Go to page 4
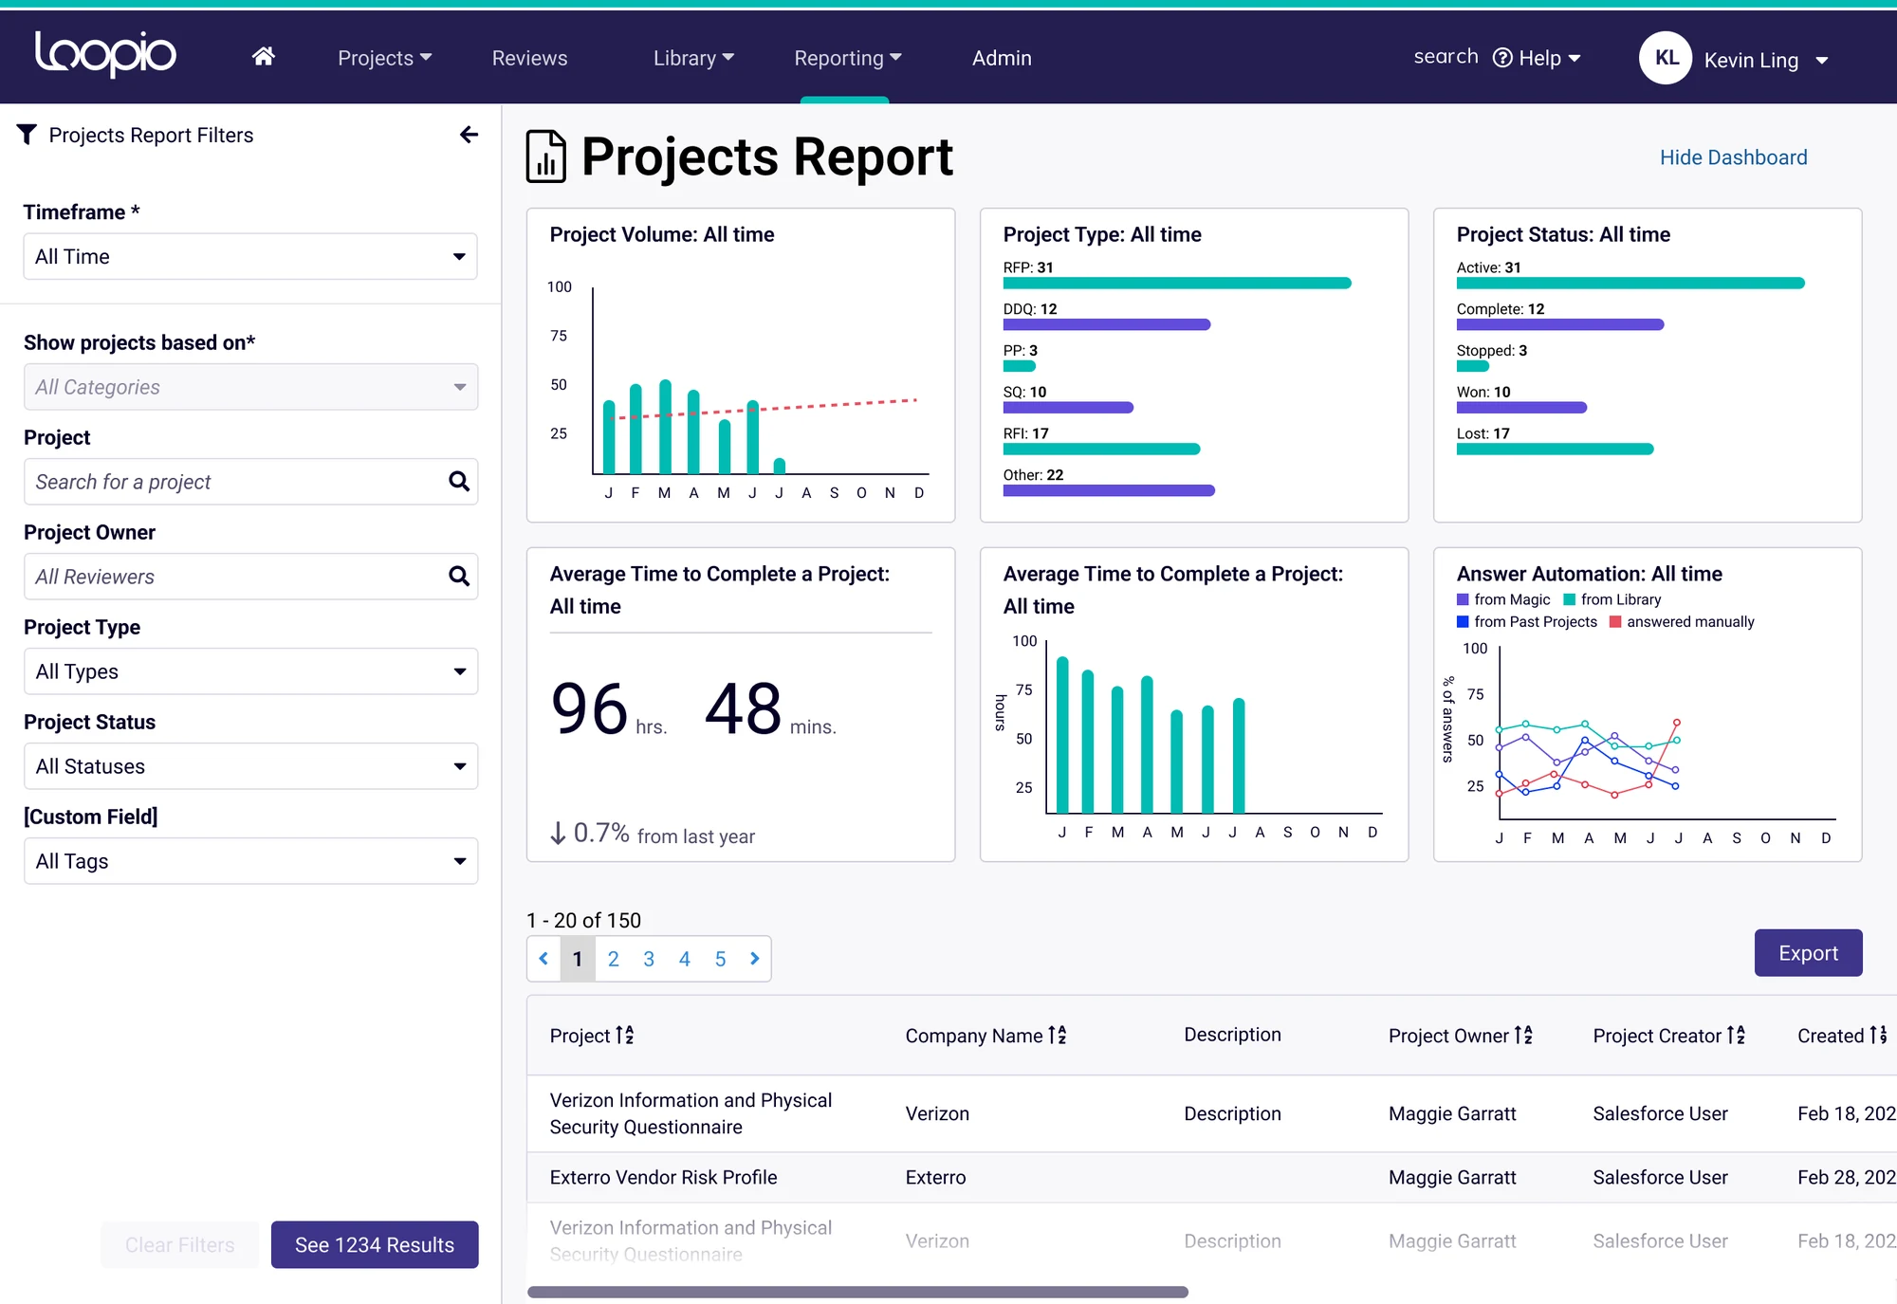Screen dimensions: 1897x1304 point(685,959)
